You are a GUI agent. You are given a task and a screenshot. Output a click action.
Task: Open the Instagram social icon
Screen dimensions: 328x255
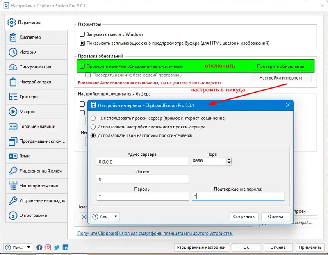[x=48, y=248]
